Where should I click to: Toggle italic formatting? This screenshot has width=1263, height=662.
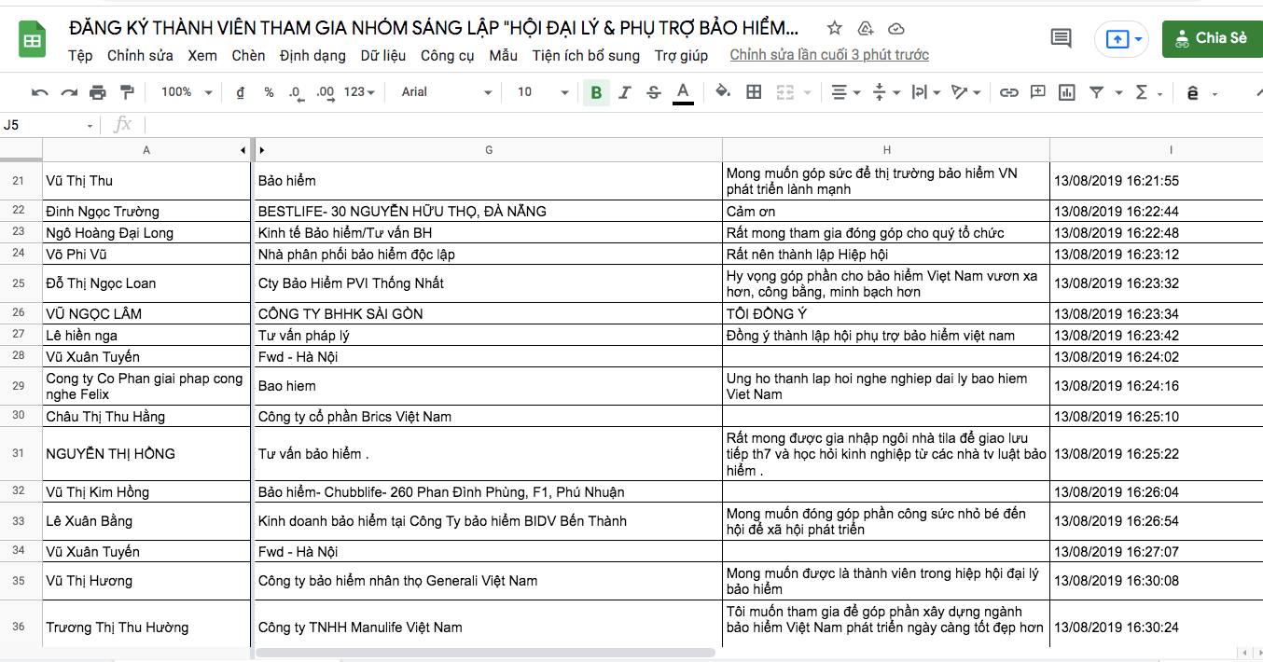click(625, 92)
